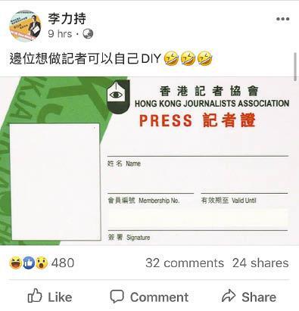
Task: Click the Wow reaction icon
Action: click(42, 263)
